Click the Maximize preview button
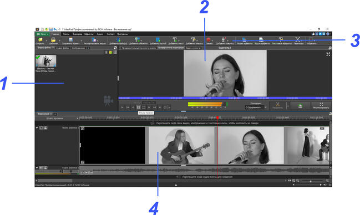The image size is (360, 215). click(321, 106)
